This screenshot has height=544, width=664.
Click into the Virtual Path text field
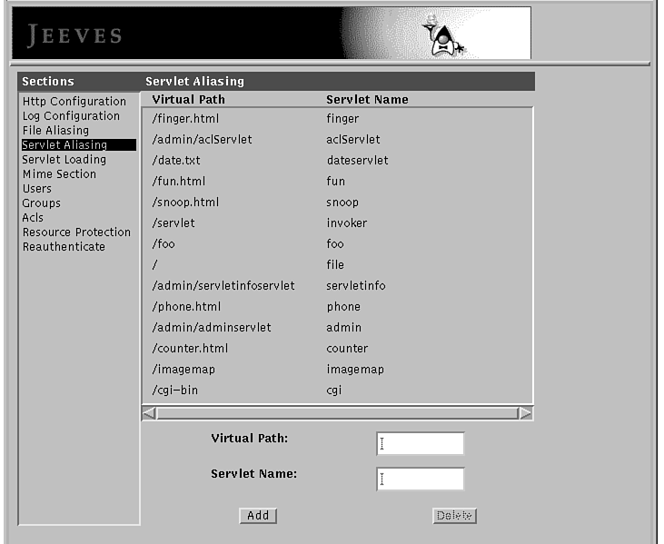click(421, 443)
